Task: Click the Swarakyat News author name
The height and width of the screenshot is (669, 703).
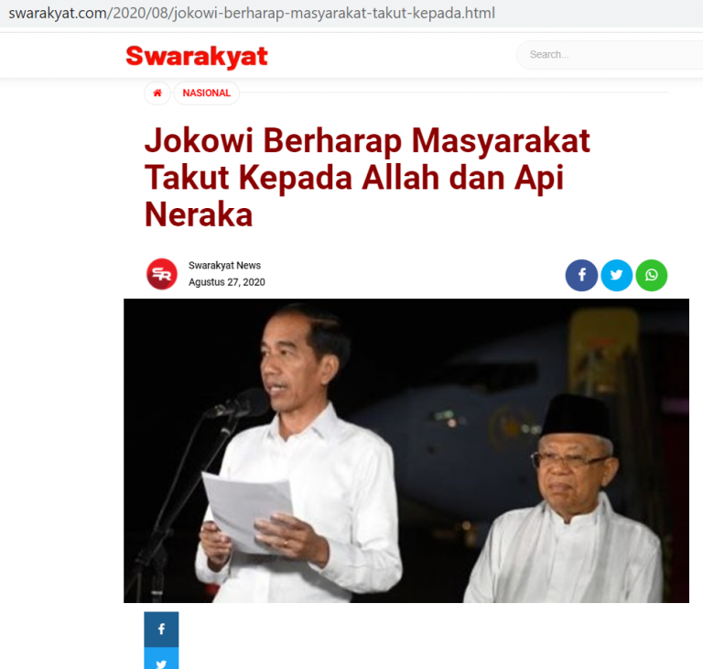Action: 224,266
